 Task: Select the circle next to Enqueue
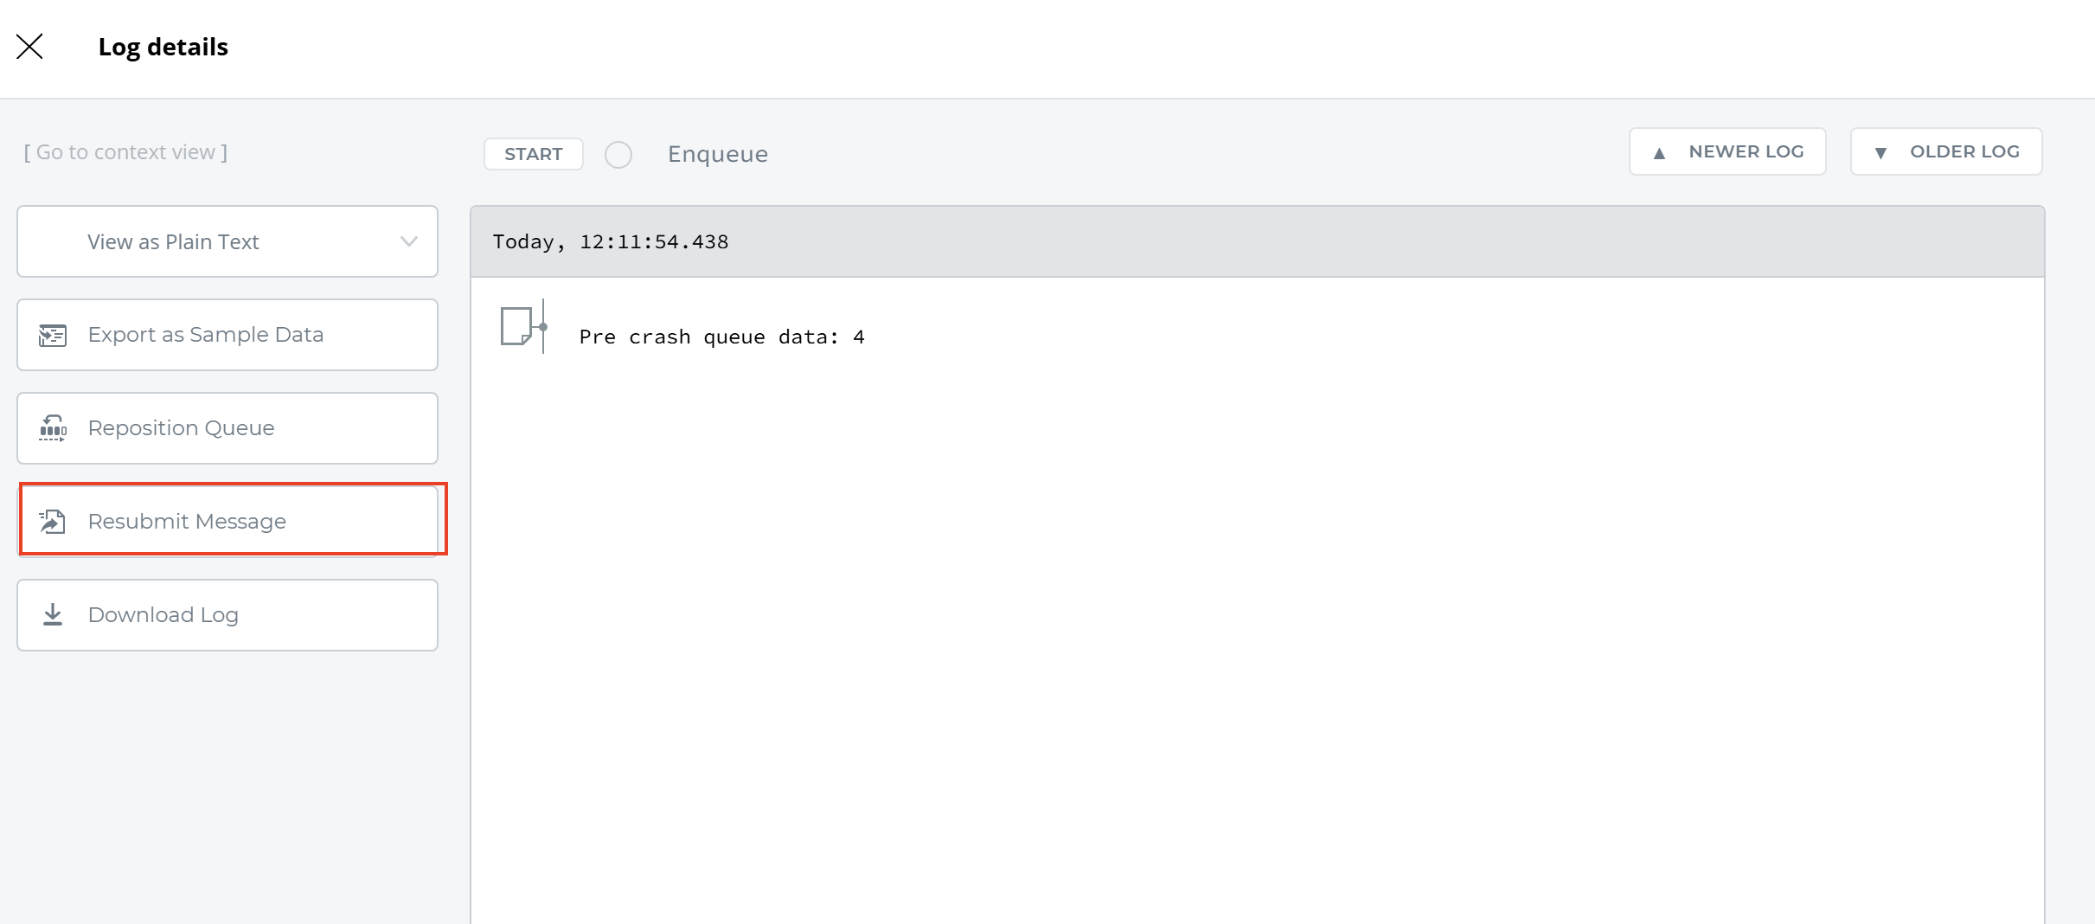point(618,155)
